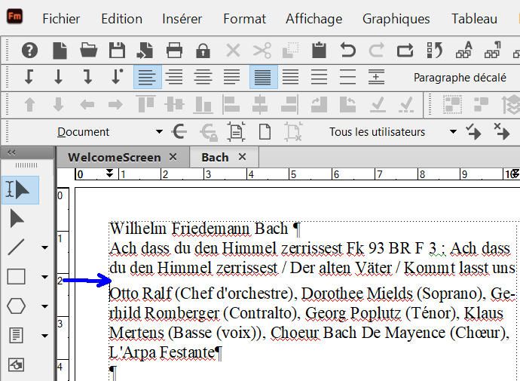Open the Fichier menu
This screenshot has width=520, height=381.
(x=61, y=19)
